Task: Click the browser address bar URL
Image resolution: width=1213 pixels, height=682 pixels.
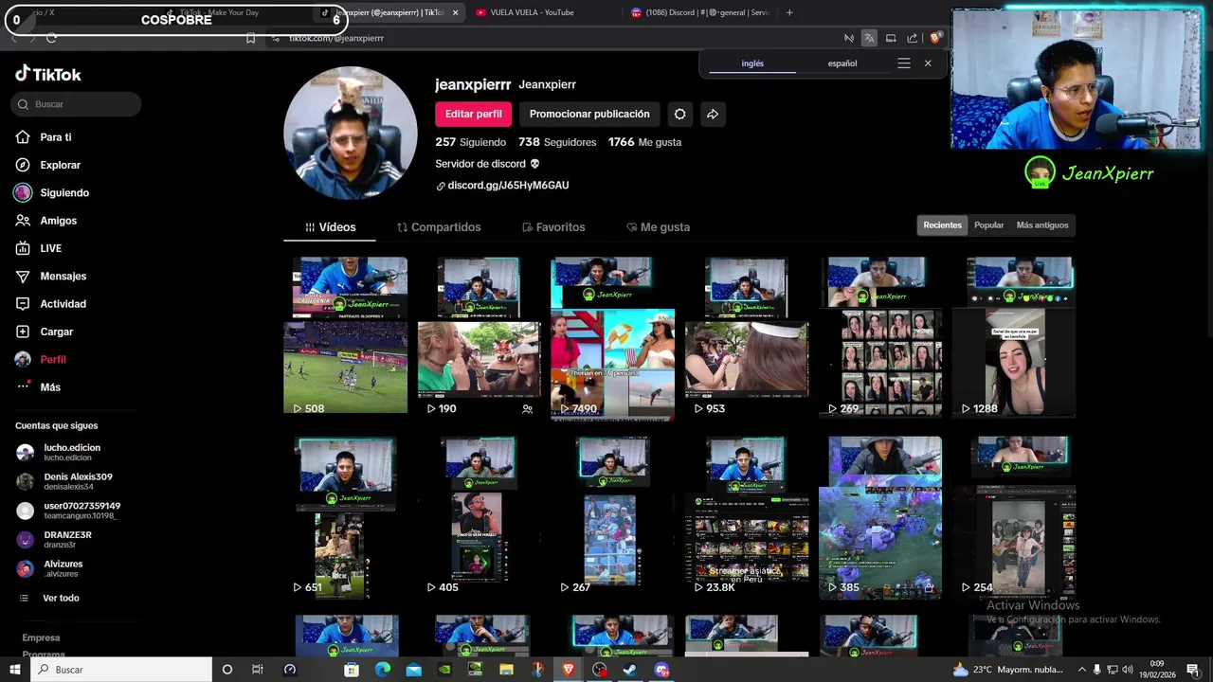Action: 336,38
